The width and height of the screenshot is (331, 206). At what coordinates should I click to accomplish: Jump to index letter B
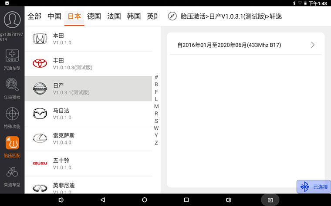point(156,84)
